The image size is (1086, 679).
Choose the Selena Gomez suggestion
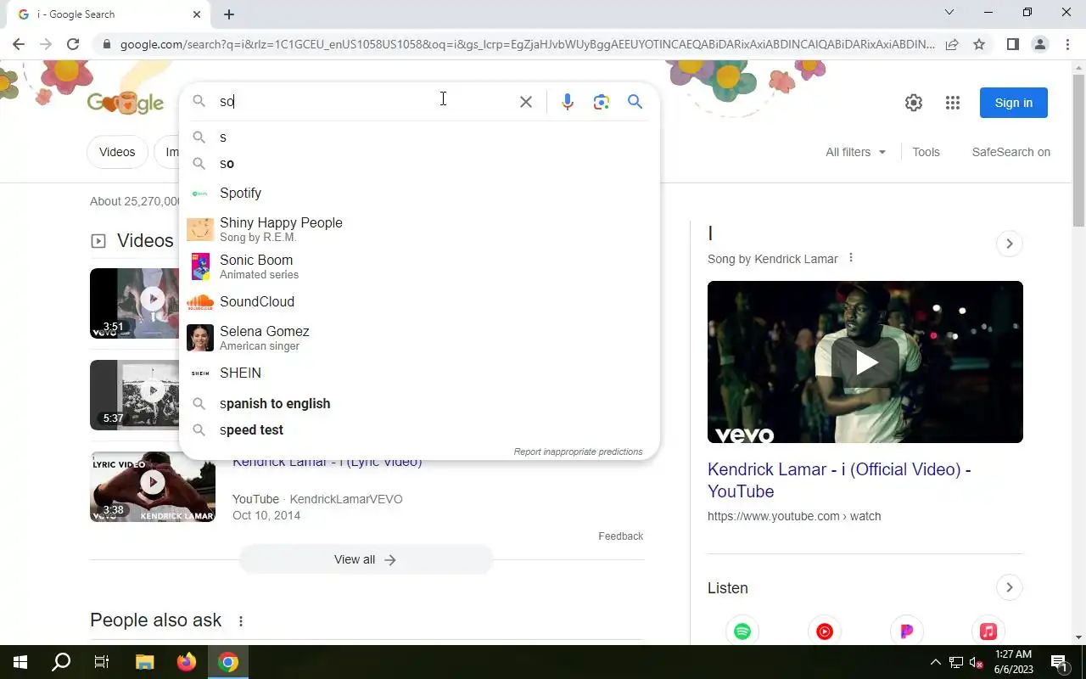(419, 338)
